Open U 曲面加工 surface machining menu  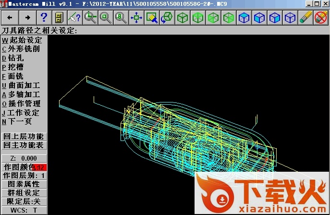point(21,85)
